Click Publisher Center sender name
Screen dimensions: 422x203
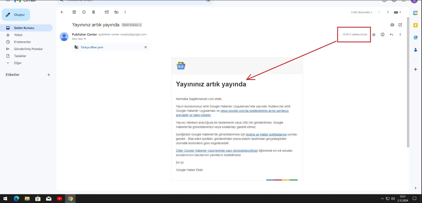(85, 34)
